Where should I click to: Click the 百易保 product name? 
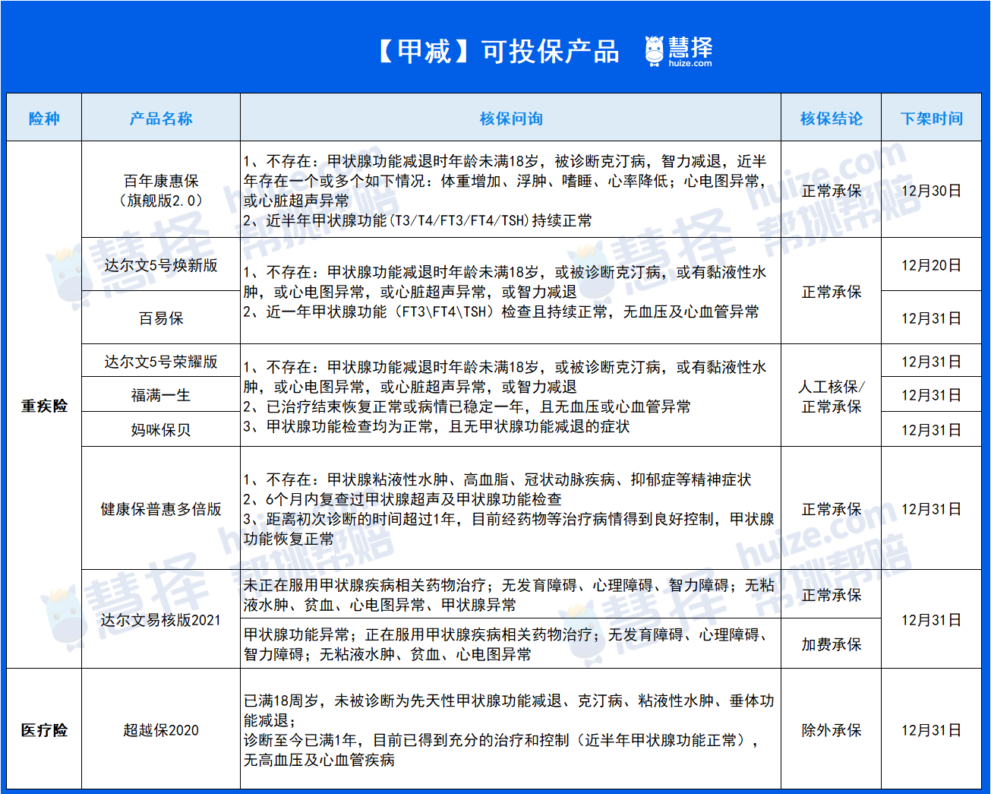161,318
